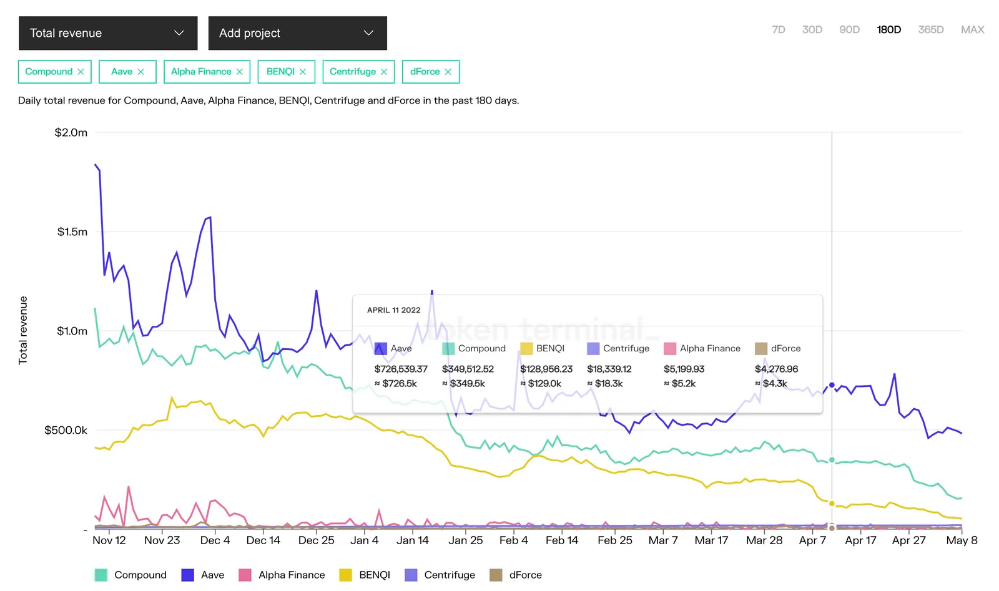Remove Alpha Finance tag via its X icon
This screenshot has height=591, width=999.
coord(240,72)
